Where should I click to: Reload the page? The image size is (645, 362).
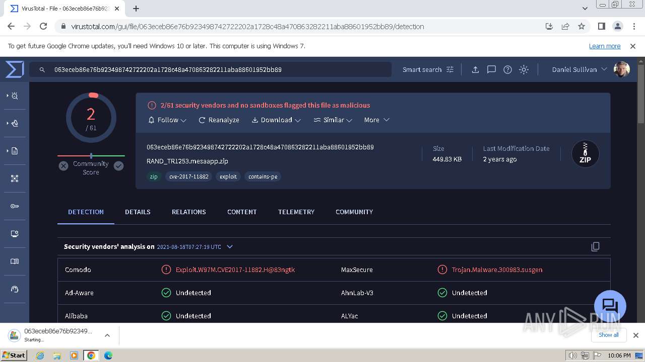click(43, 26)
